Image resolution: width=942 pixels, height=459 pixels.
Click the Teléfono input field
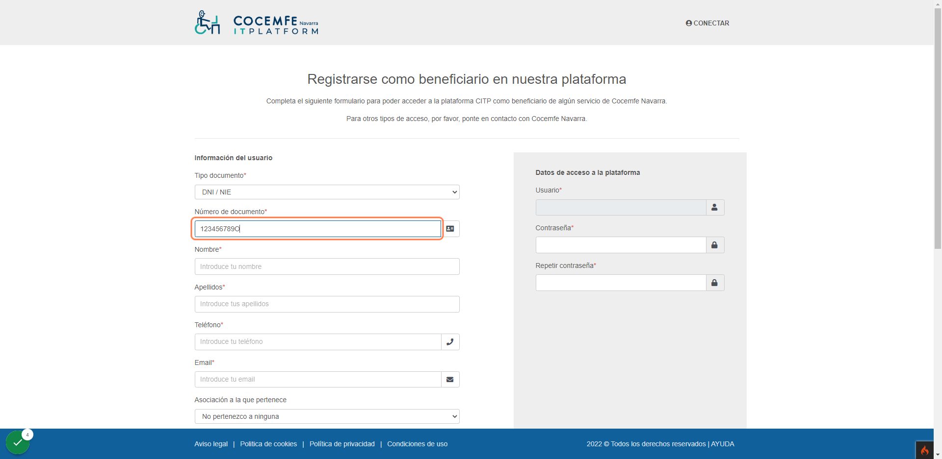coord(318,342)
